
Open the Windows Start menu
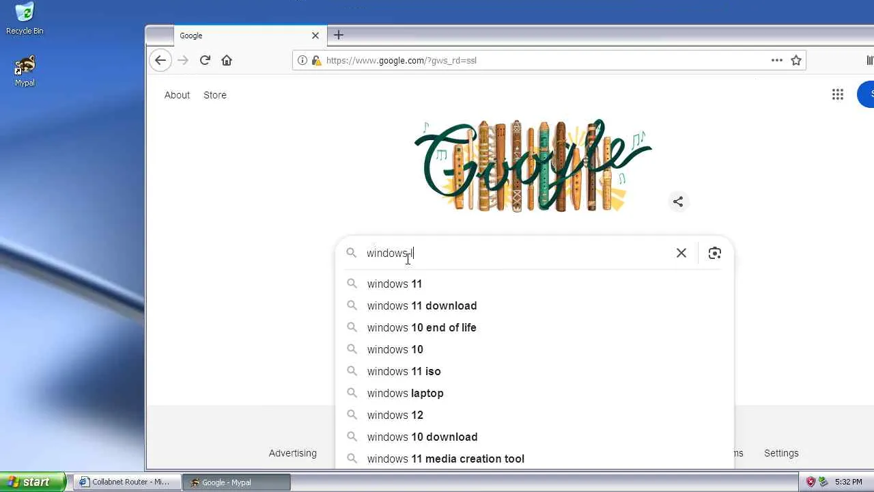(x=33, y=482)
